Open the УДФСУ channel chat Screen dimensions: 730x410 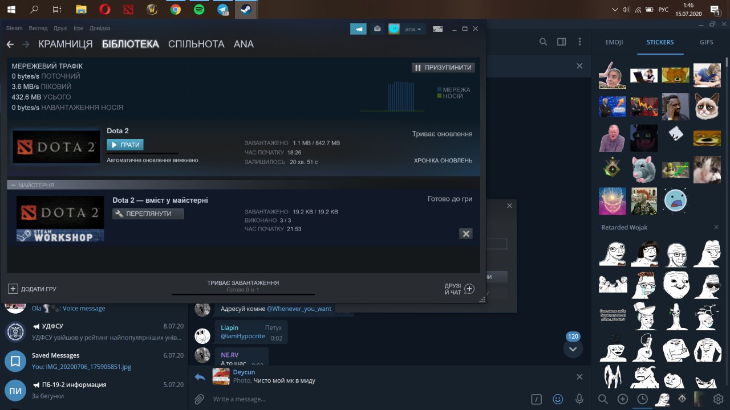[x=94, y=332]
